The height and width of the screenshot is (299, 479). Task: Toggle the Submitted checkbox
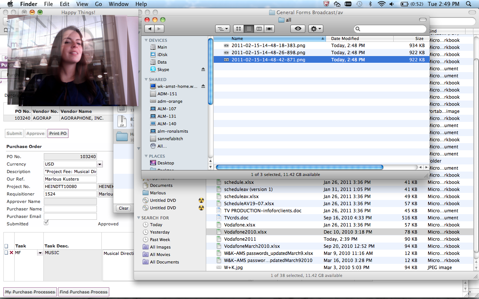pyautogui.click(x=46, y=222)
